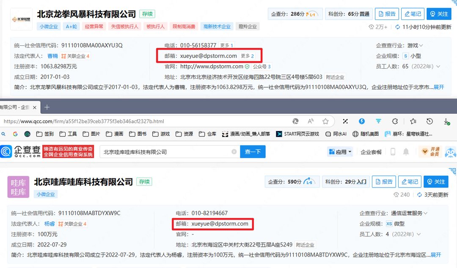Viewport: 457px width, 268px height.
Task: Open the 随机美图 bookmark
Action: pyautogui.click(x=366, y=134)
